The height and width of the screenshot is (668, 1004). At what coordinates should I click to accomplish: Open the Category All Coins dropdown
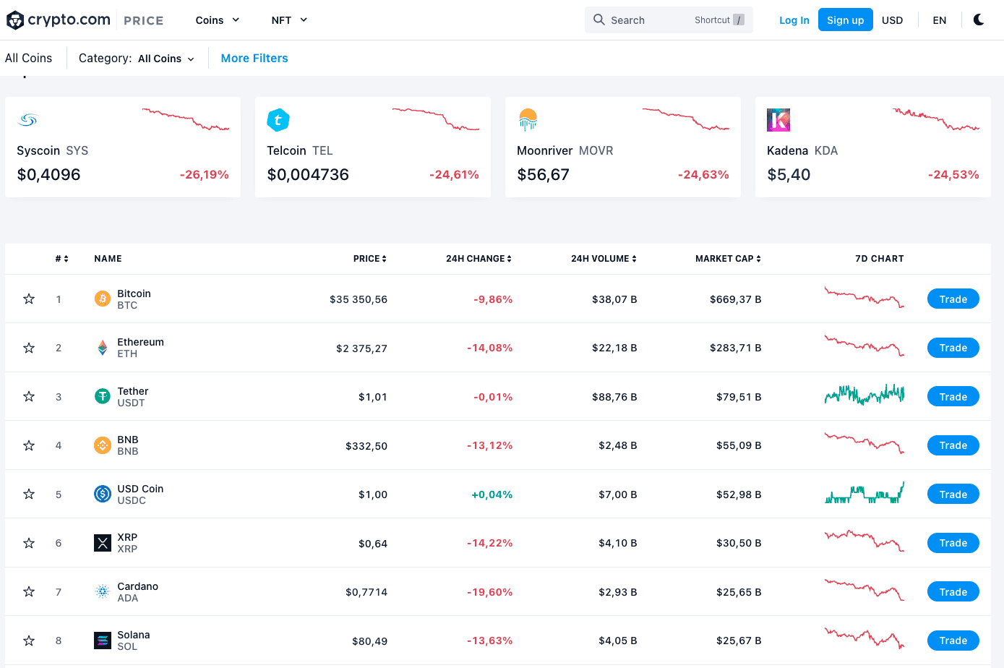pos(166,59)
